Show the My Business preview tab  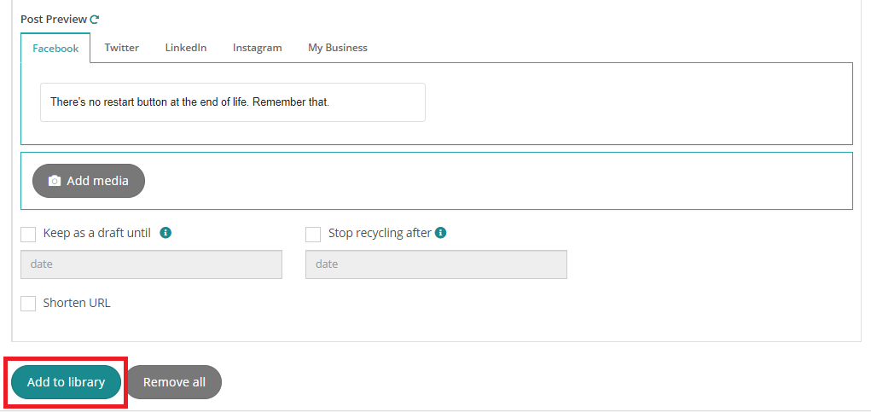coord(338,48)
